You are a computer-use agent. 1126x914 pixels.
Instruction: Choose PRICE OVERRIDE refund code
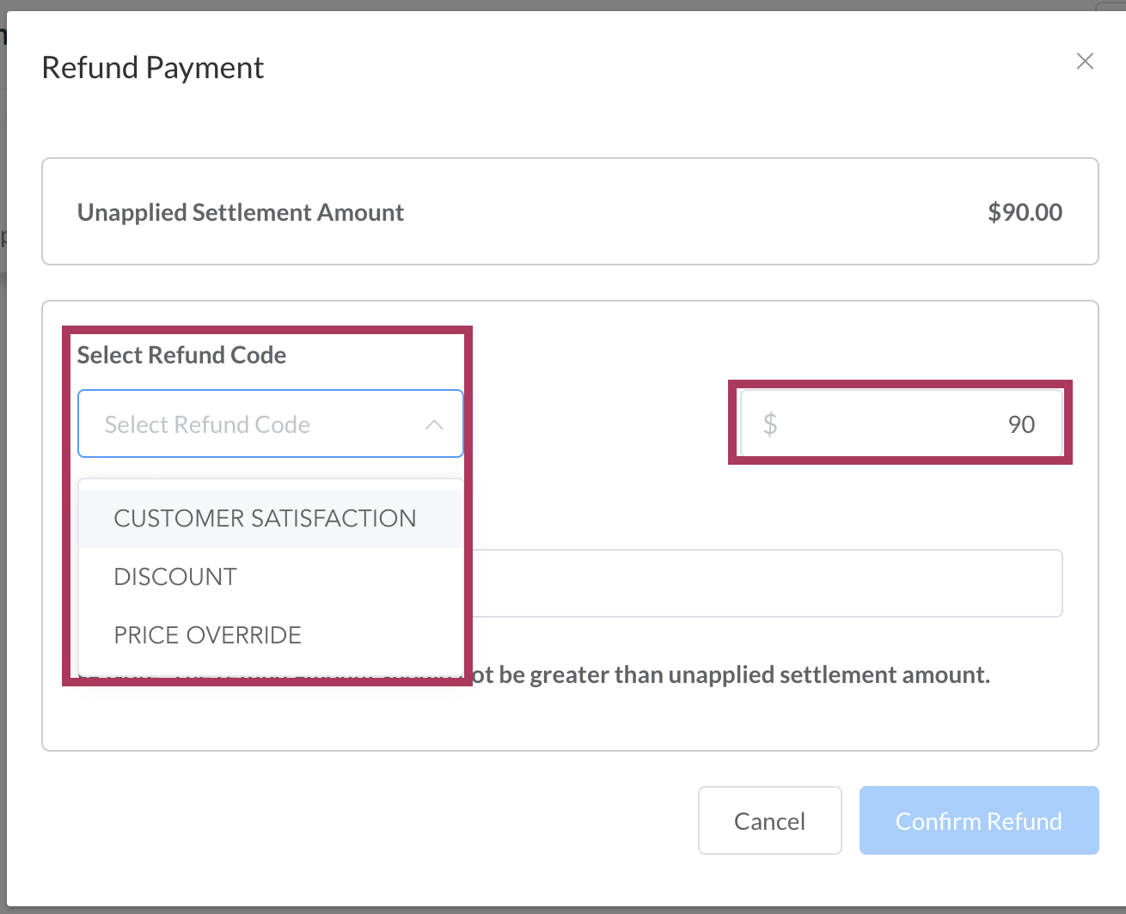(x=207, y=635)
